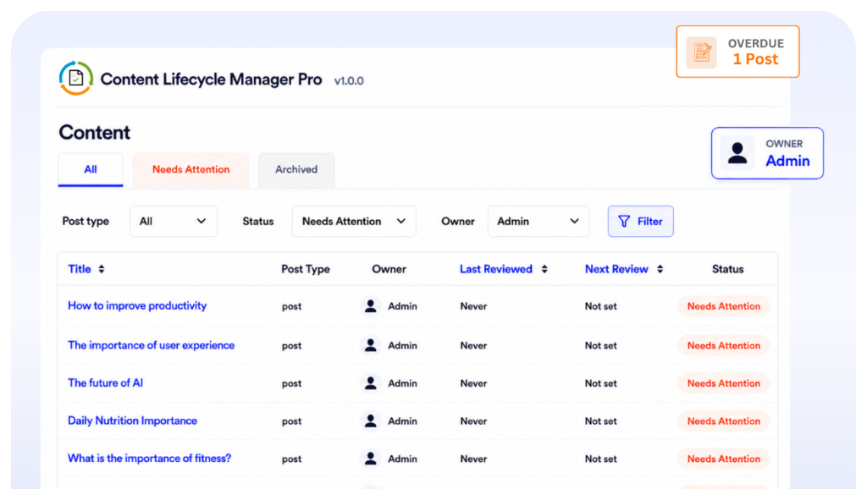867x489 pixels.
Task: Switch to the Archived tab
Action: pyautogui.click(x=296, y=170)
